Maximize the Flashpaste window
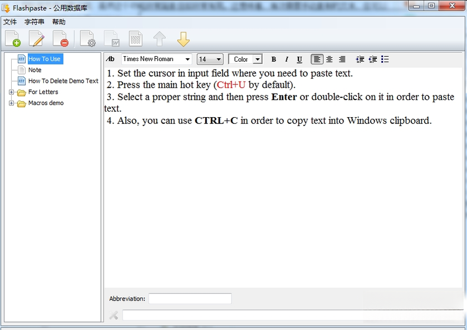Screen dimensions: 467x330 (x=431, y=6)
